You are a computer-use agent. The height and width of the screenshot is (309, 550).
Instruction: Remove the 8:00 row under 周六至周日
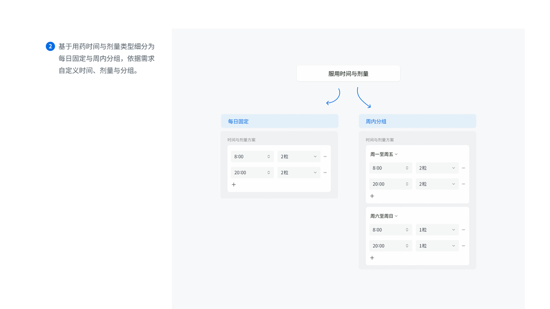click(463, 230)
